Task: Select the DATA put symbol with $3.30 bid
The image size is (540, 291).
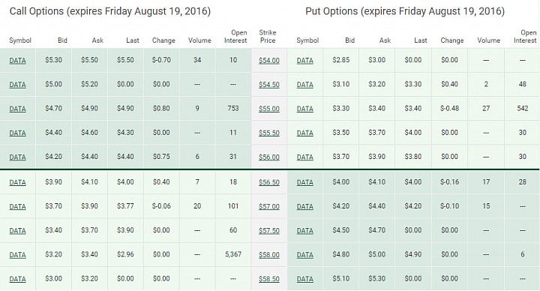Action: (304, 109)
